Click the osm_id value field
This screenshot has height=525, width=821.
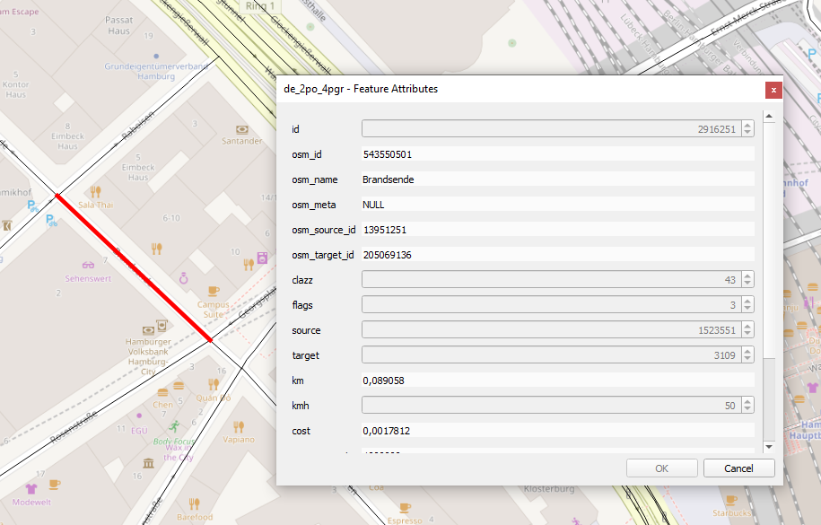coord(556,154)
